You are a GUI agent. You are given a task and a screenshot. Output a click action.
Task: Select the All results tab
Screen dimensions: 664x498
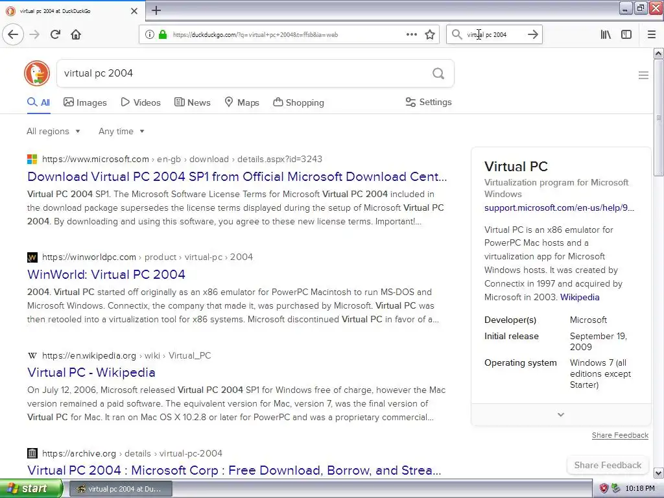(x=38, y=102)
